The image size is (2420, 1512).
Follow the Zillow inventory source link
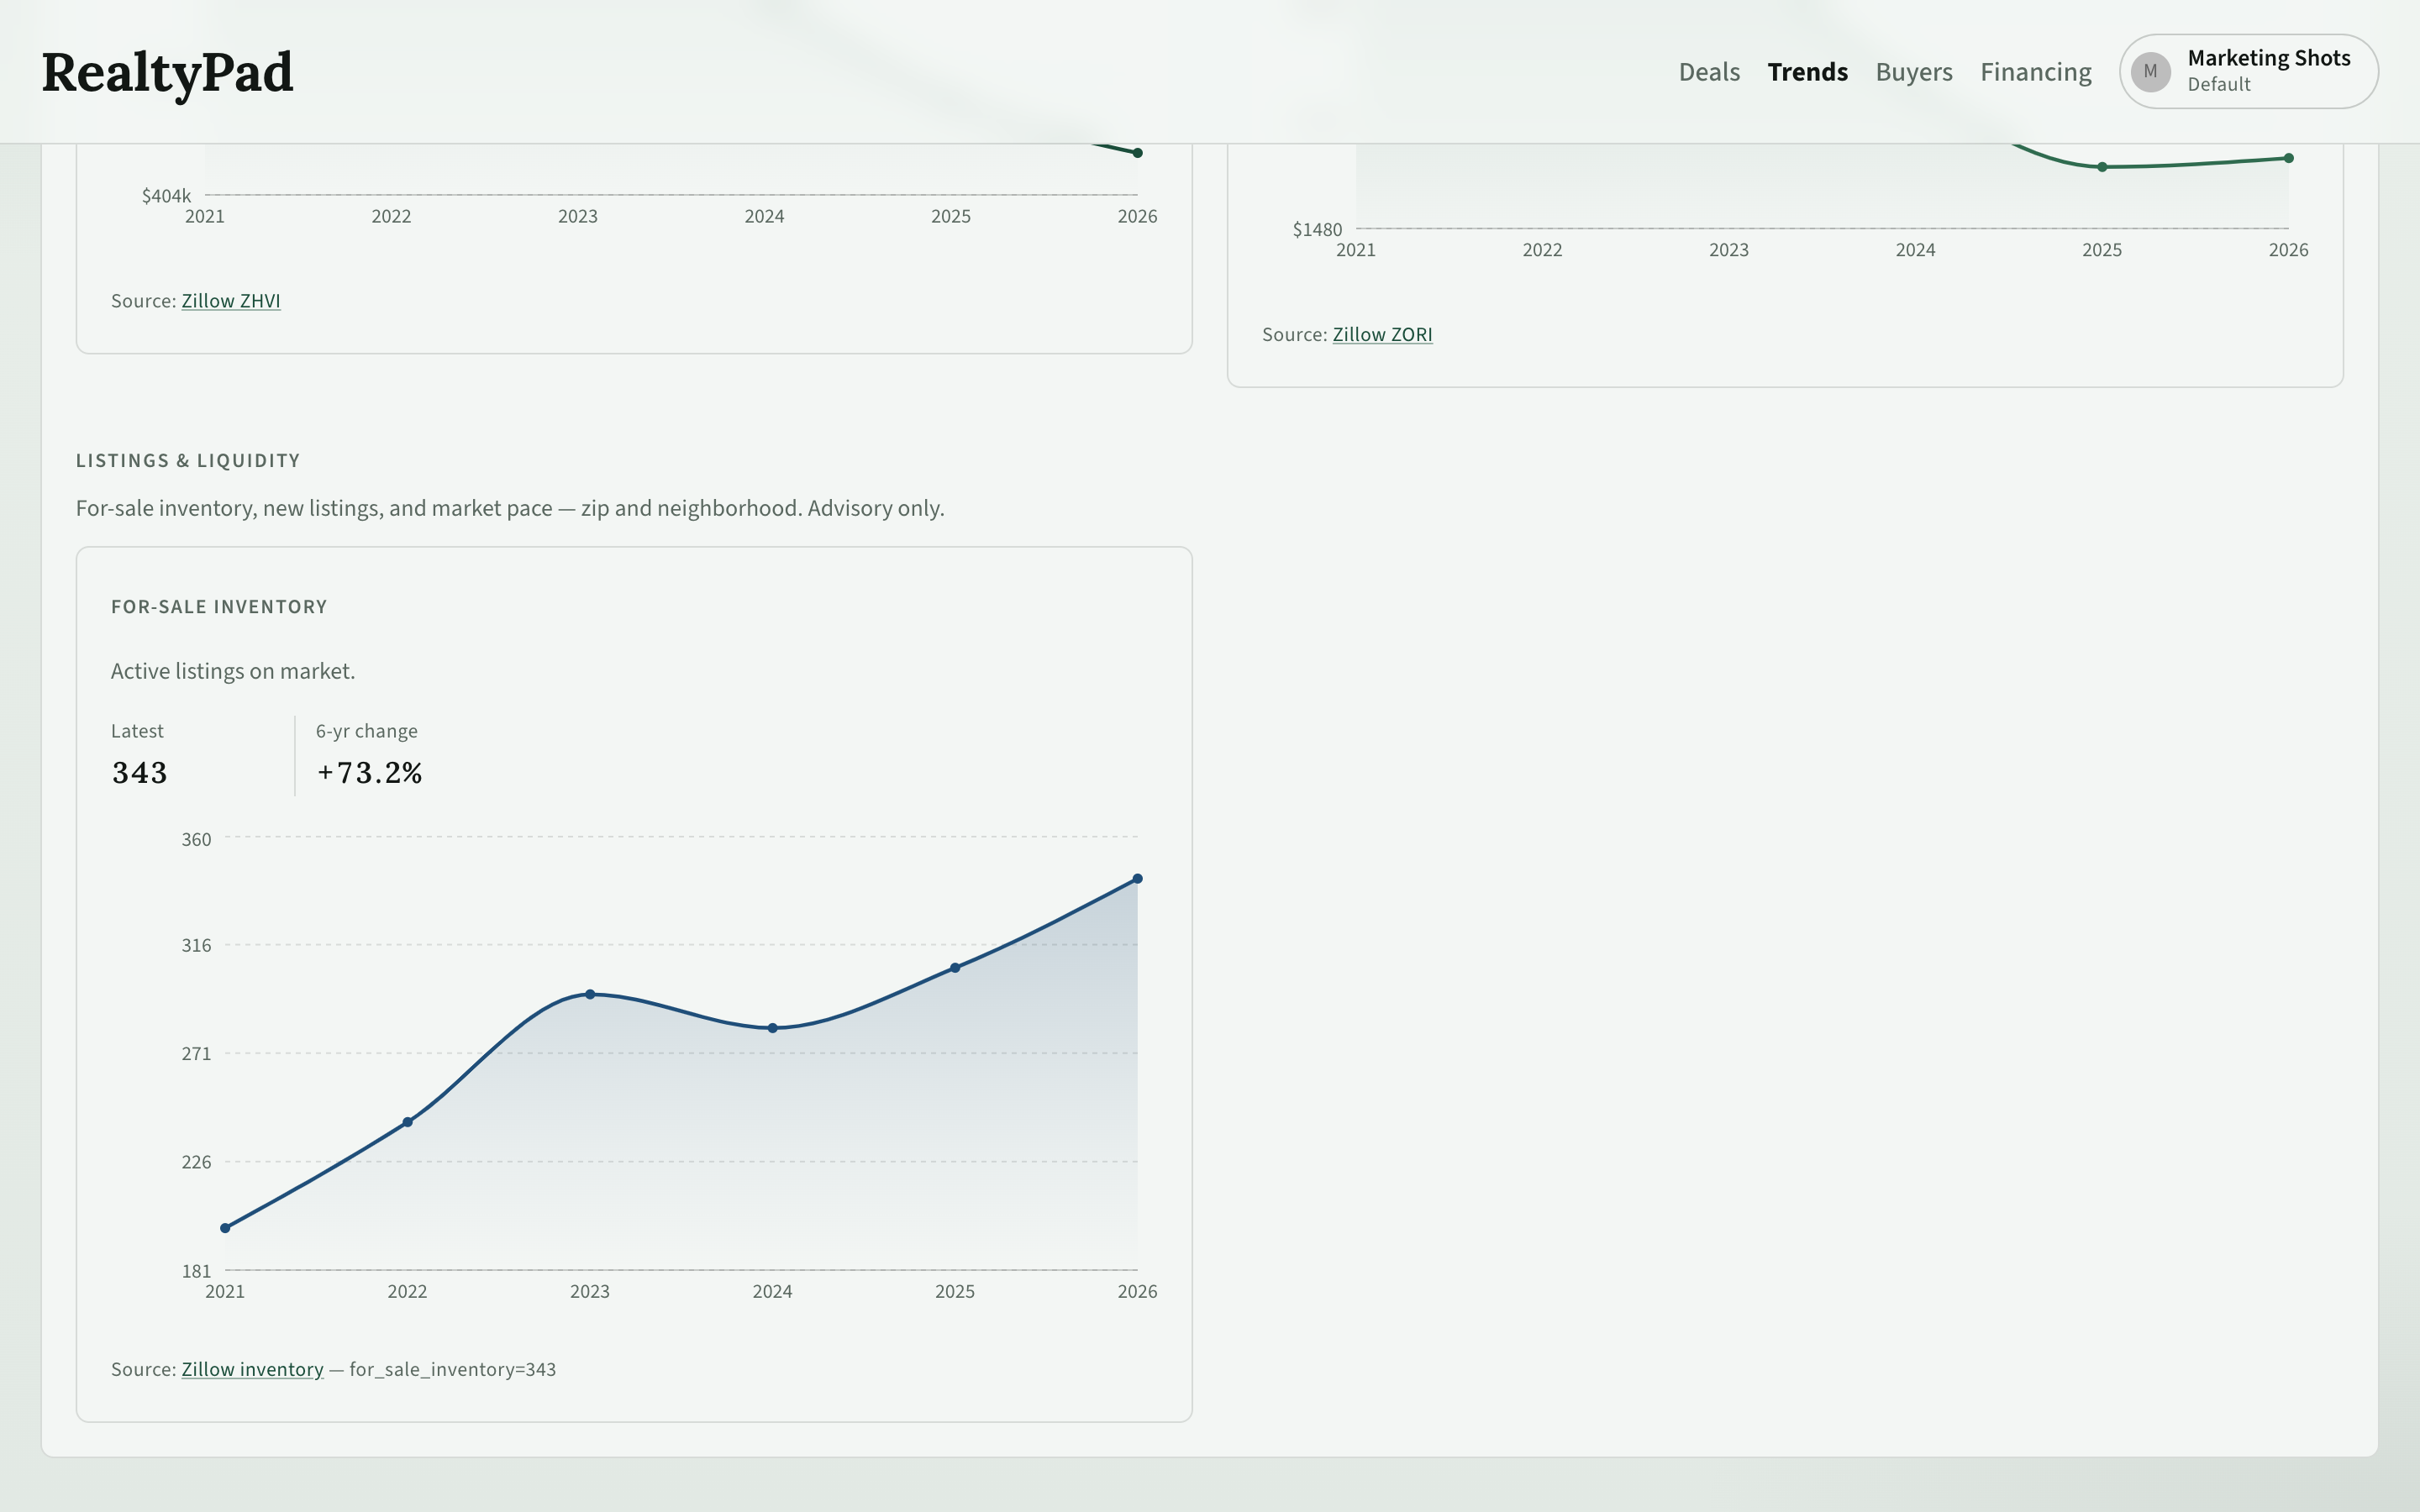click(x=252, y=1369)
